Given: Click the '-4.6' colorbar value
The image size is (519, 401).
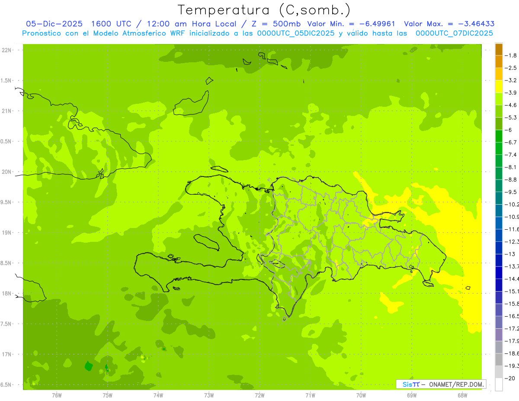Looking at the screenshot, I should 511,105.
